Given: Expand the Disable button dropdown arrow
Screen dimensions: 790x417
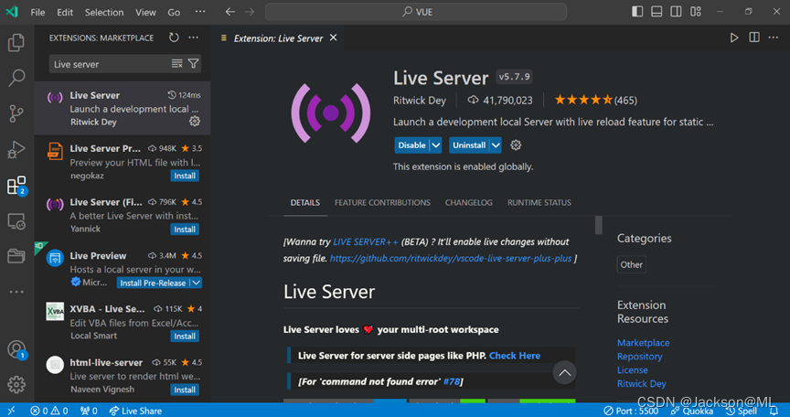Looking at the screenshot, I should click(x=436, y=145).
